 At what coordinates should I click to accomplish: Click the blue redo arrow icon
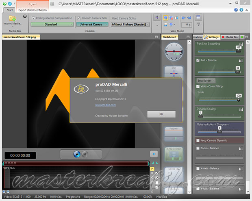189,18
